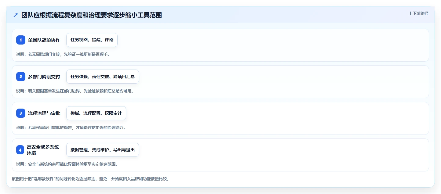Click the 上下游路径 label
The height and width of the screenshot is (194, 441).
(419, 13)
